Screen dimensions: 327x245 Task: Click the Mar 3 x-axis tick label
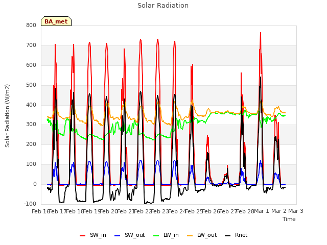(x=296, y=211)
